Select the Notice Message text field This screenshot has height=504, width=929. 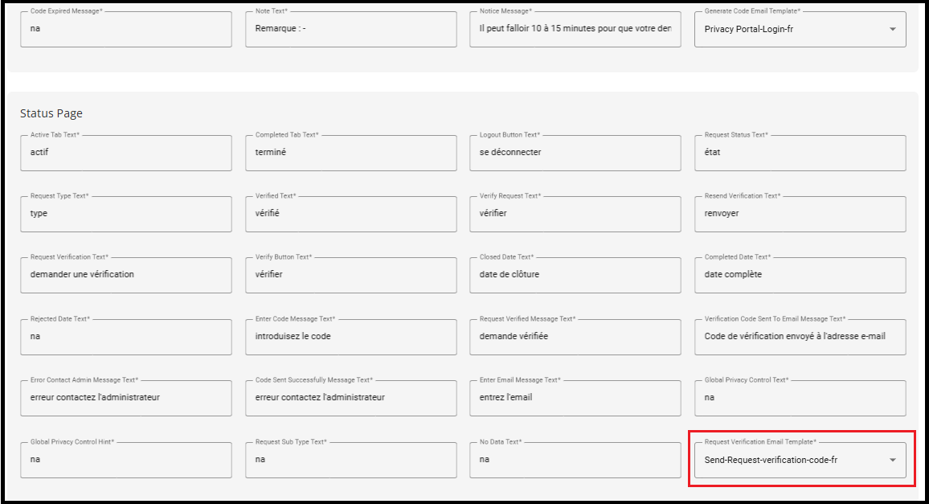(575, 29)
